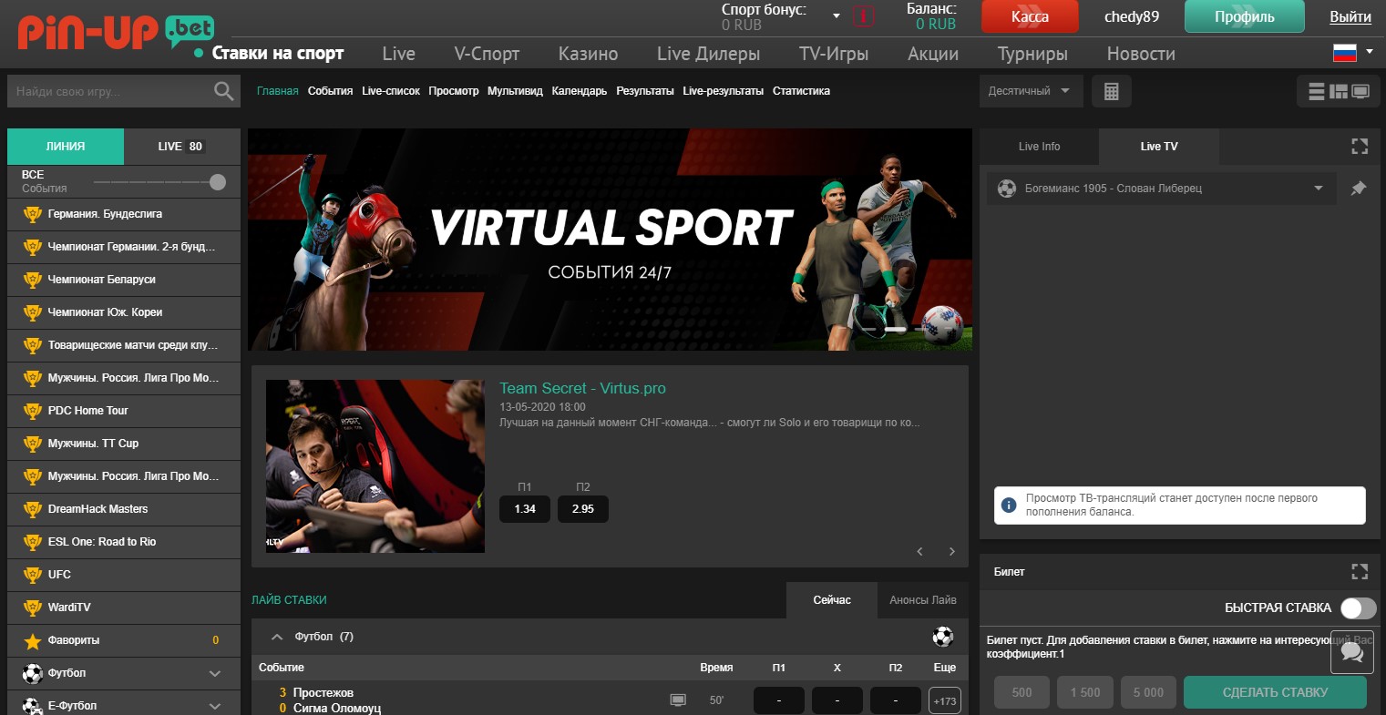Click the События time range slider handle
The image size is (1386, 715).
(218, 182)
